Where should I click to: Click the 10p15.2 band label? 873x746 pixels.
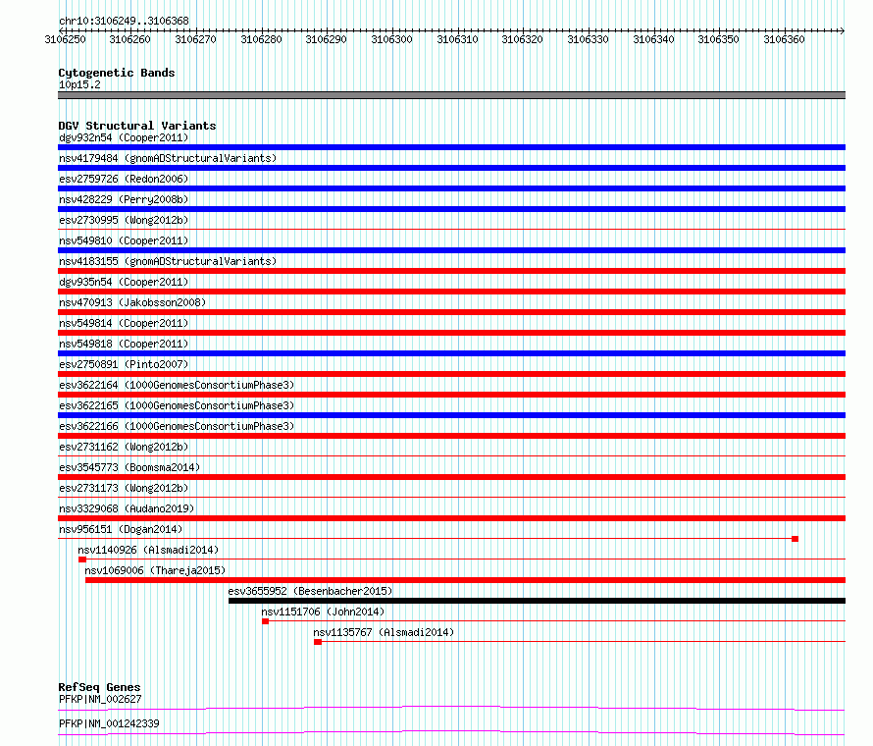pyautogui.click(x=79, y=84)
